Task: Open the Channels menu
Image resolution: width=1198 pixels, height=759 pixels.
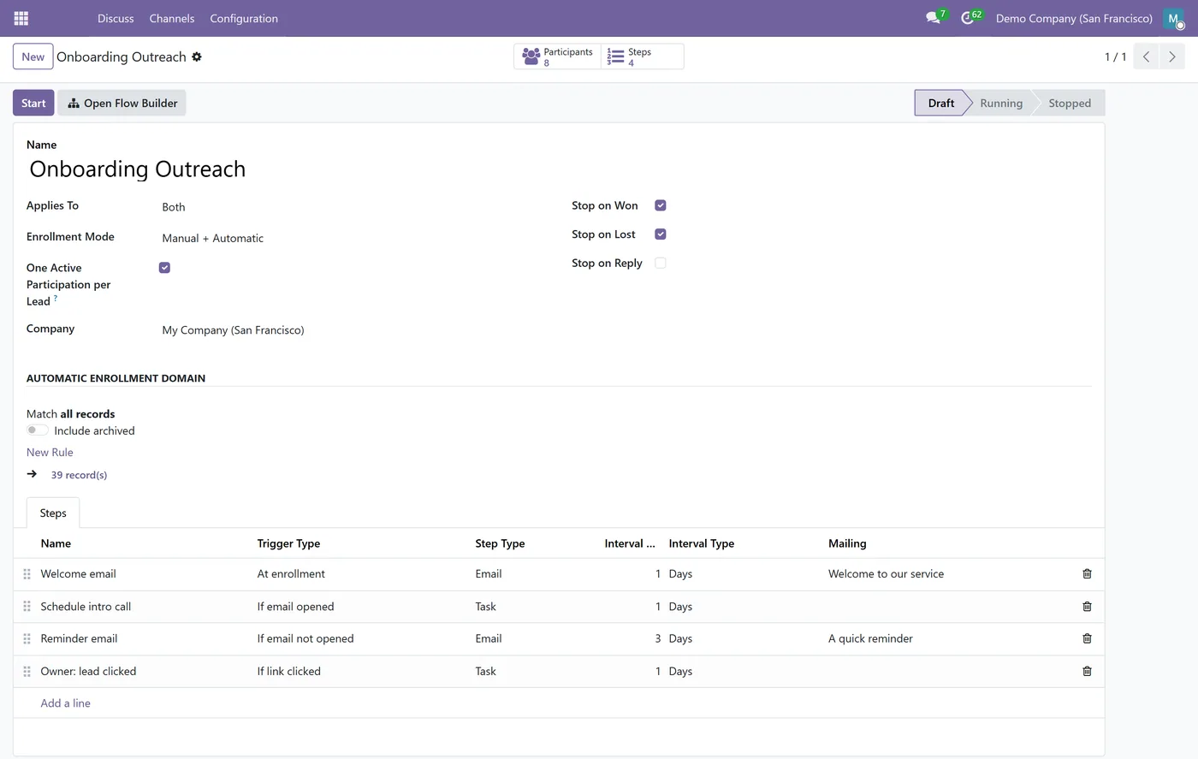Action: point(172,18)
